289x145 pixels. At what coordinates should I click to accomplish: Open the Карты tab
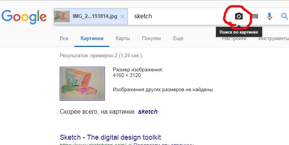pyautogui.click(x=123, y=39)
